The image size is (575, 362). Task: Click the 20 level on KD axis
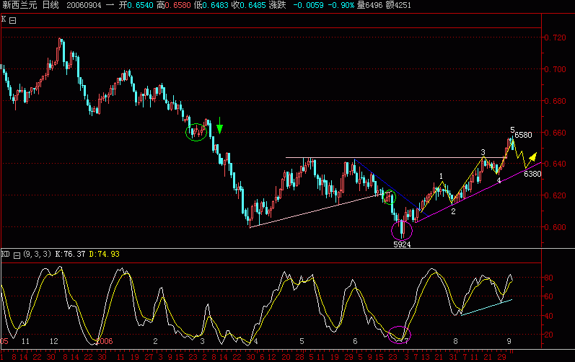click(x=548, y=335)
